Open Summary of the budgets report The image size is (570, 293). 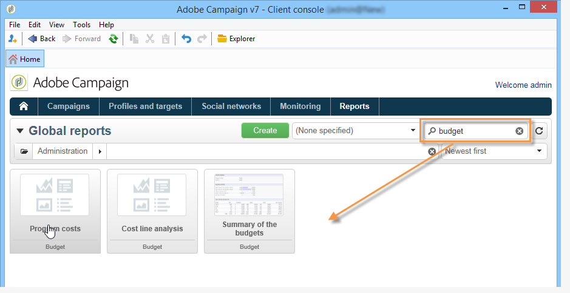coord(249,211)
